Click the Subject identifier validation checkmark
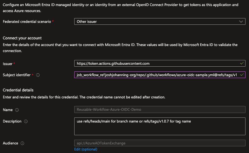This screenshot has height=153, width=249. (242, 75)
